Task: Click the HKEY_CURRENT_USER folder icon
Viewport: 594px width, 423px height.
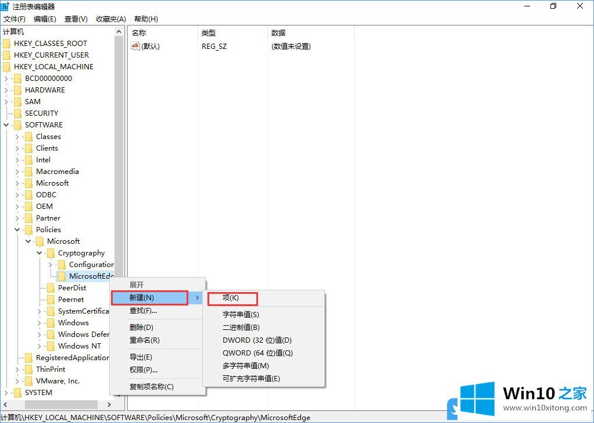Action: tap(6, 55)
